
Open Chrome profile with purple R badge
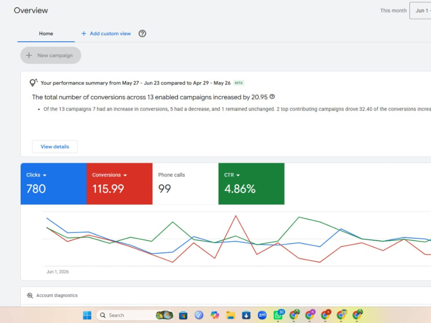tap(310, 315)
